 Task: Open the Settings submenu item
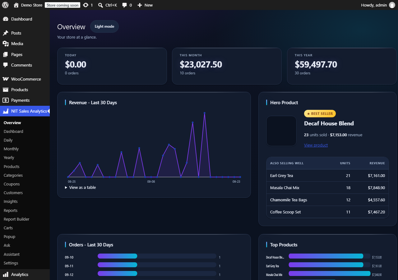pyautogui.click(x=11, y=263)
